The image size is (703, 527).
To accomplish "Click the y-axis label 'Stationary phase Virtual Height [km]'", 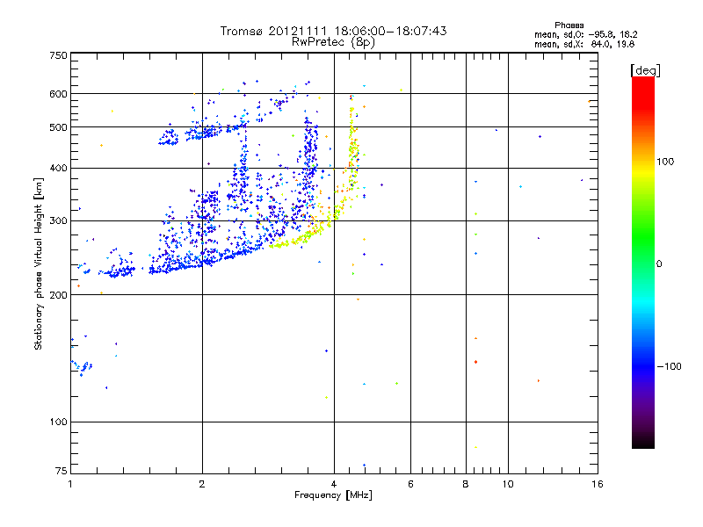I will coord(38,264).
